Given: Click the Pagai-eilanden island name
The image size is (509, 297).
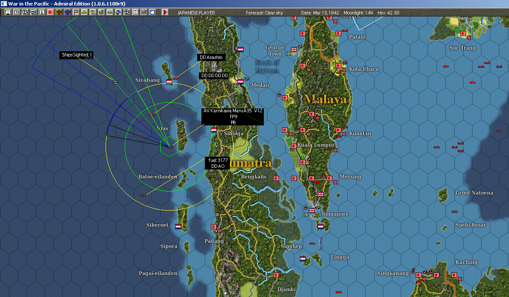Looking at the screenshot, I should click(158, 273).
